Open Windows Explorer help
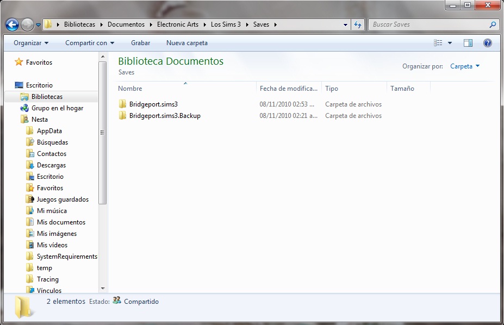Image resolution: width=504 pixels, height=325 pixels. point(488,43)
